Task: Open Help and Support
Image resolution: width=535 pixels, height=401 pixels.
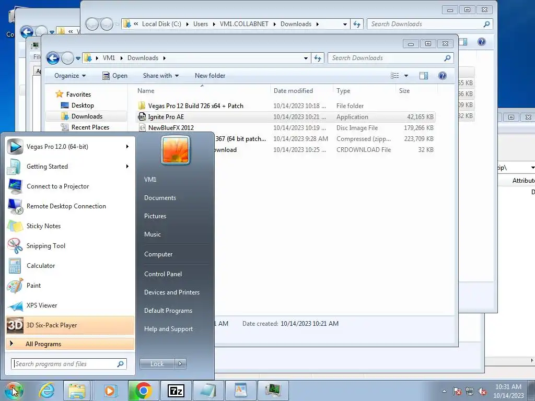Action: (169, 329)
